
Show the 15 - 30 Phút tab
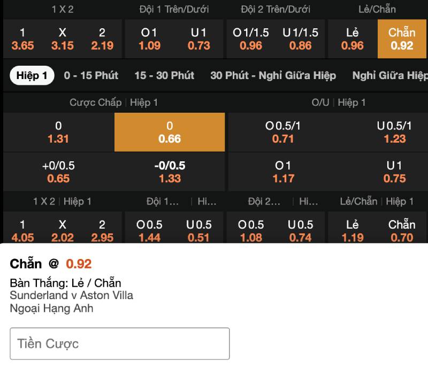164,76
